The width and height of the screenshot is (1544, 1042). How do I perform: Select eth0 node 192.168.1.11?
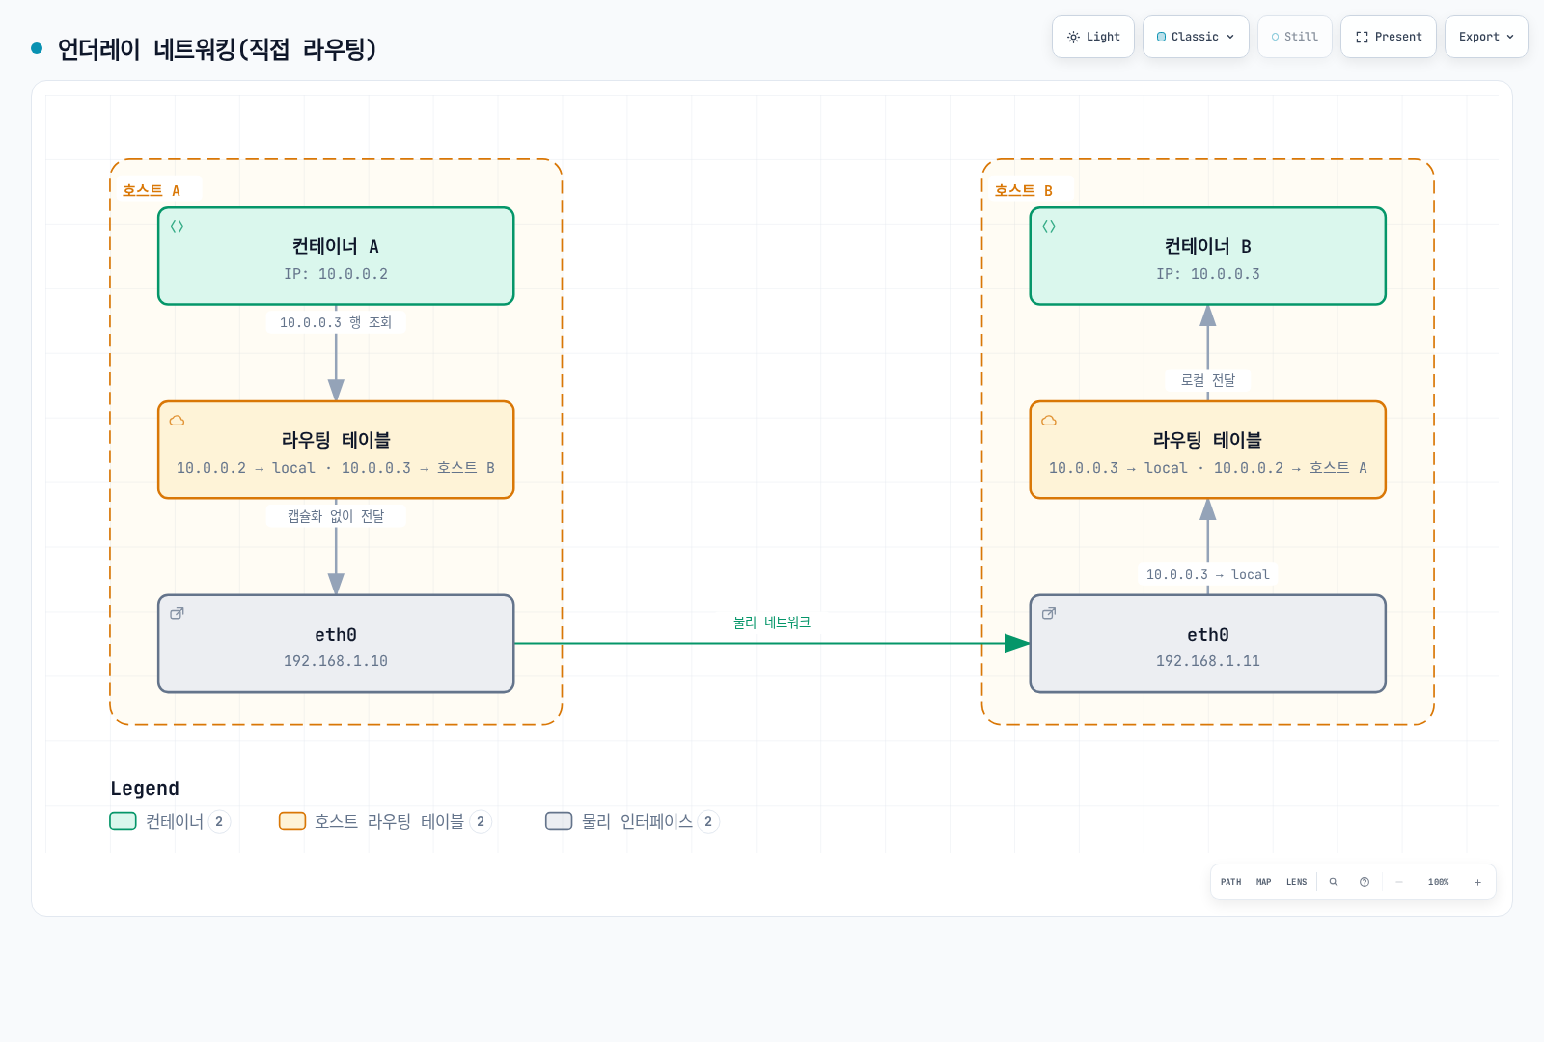pos(1208,644)
